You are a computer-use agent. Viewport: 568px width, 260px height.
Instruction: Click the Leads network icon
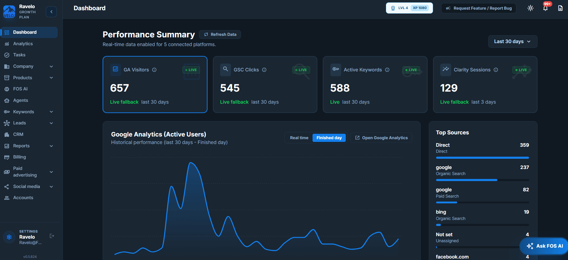click(7, 123)
